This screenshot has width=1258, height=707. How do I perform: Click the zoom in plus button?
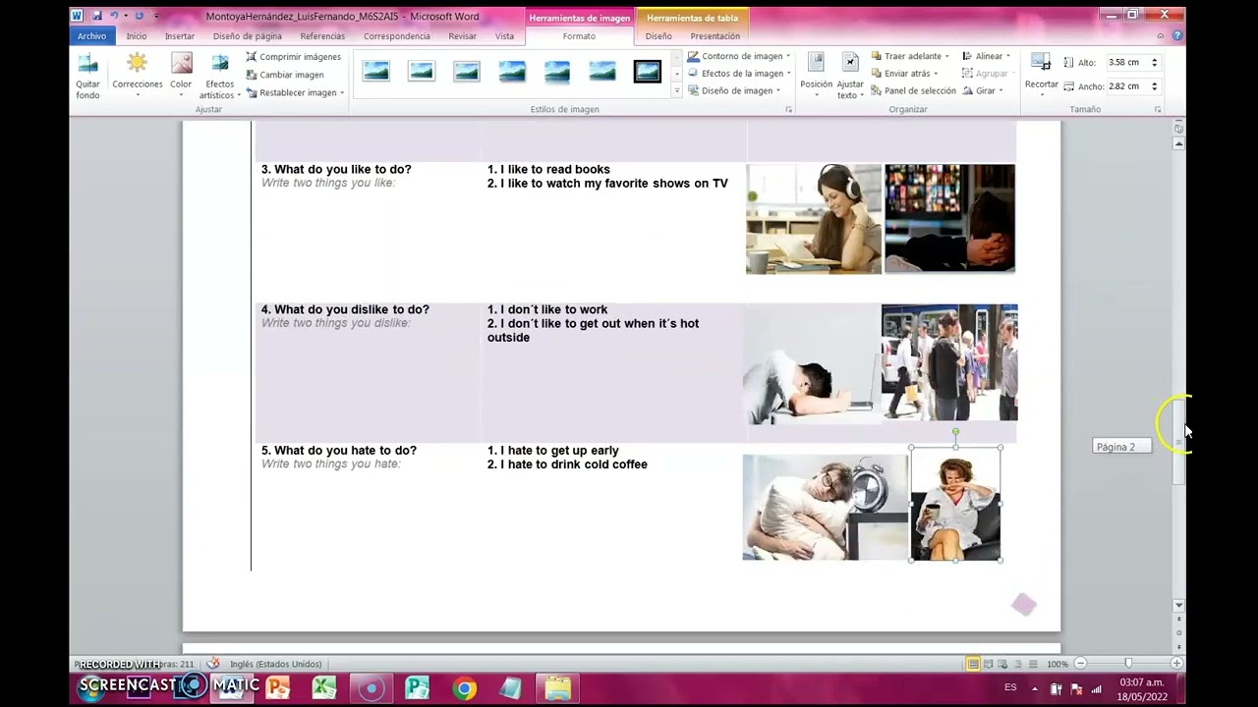[1176, 664]
